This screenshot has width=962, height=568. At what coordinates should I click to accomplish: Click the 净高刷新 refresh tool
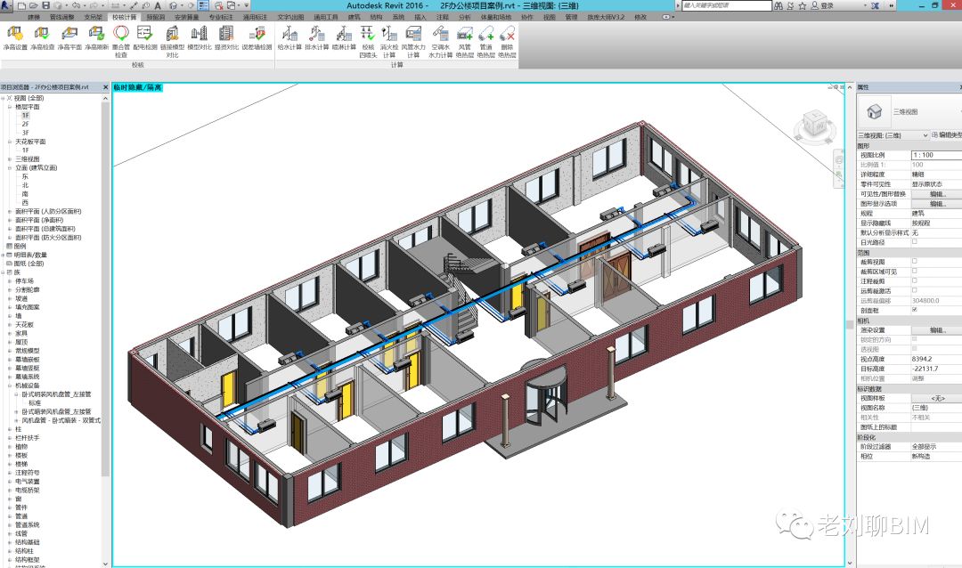pyautogui.click(x=96, y=37)
